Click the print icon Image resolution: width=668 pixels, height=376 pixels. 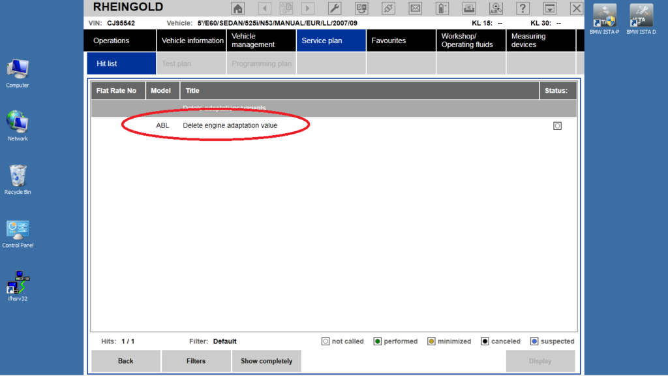pos(469,8)
